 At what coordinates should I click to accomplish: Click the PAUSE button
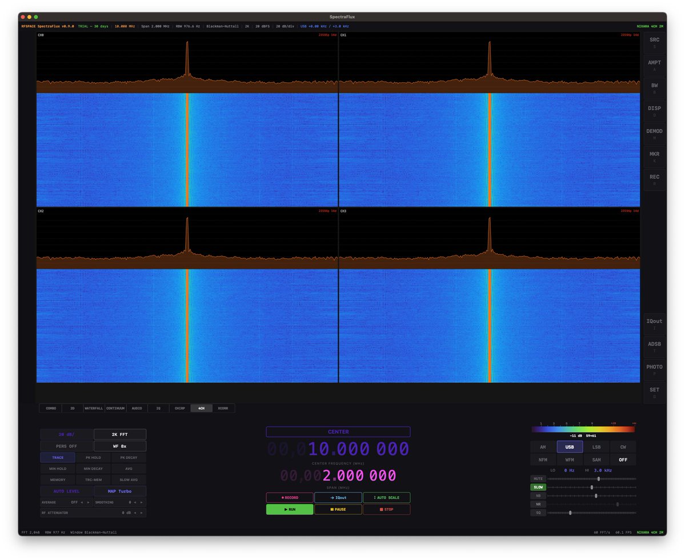[338, 509]
